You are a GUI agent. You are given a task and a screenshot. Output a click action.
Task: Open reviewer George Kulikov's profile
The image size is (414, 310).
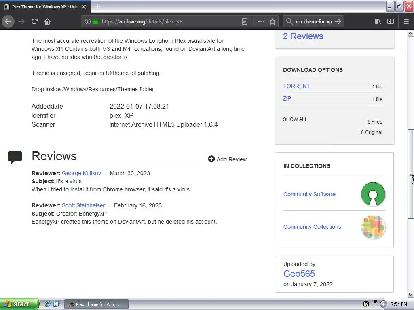(x=81, y=173)
